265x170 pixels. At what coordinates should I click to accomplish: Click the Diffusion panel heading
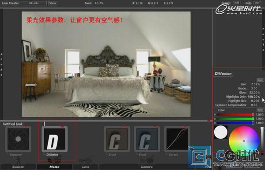click(x=223, y=74)
